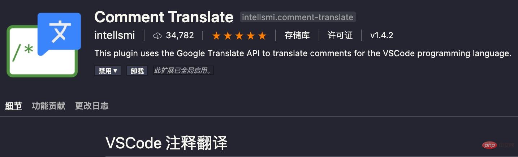Click the Comment Translate title text
The height and width of the screenshot is (157, 518).
point(164,17)
